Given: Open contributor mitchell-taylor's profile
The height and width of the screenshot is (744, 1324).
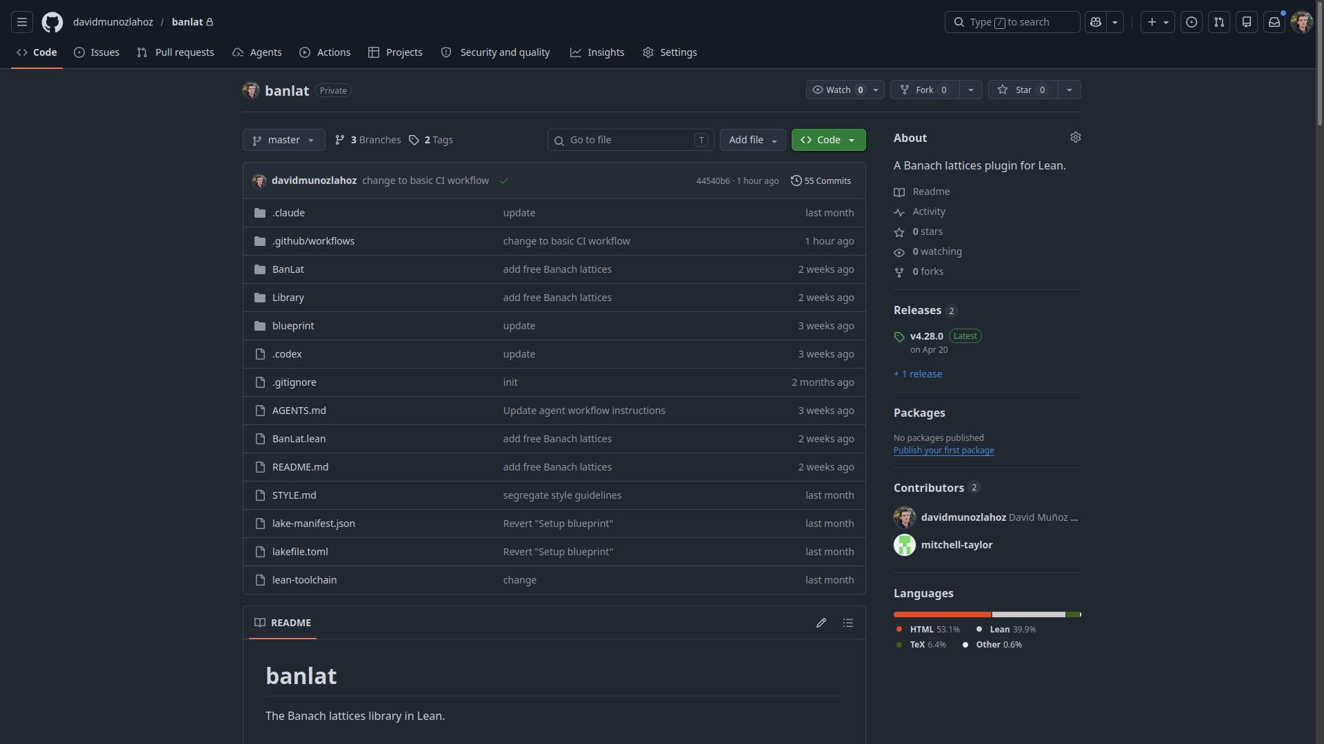Looking at the screenshot, I should pos(956,545).
